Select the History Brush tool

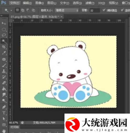pyautogui.click(x=4, y=77)
